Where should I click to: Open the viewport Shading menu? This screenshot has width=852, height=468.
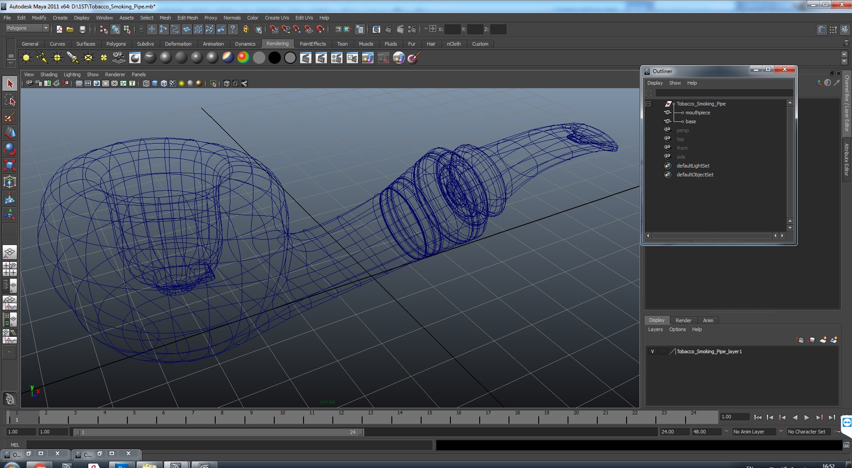click(49, 74)
